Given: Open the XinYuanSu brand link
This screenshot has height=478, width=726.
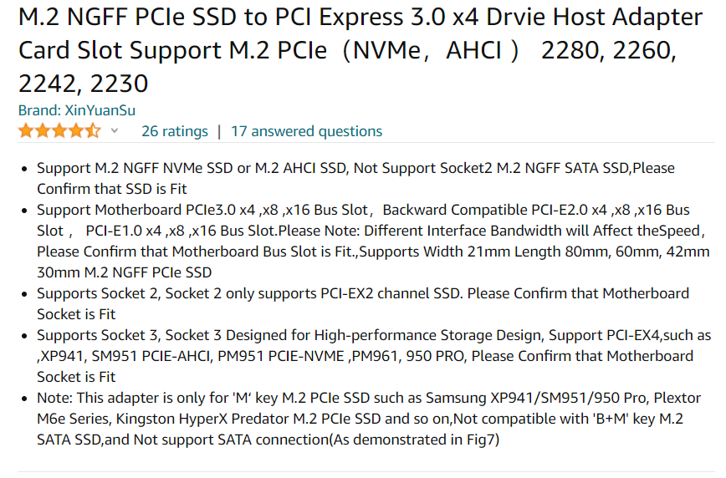Looking at the screenshot, I should [x=77, y=110].
